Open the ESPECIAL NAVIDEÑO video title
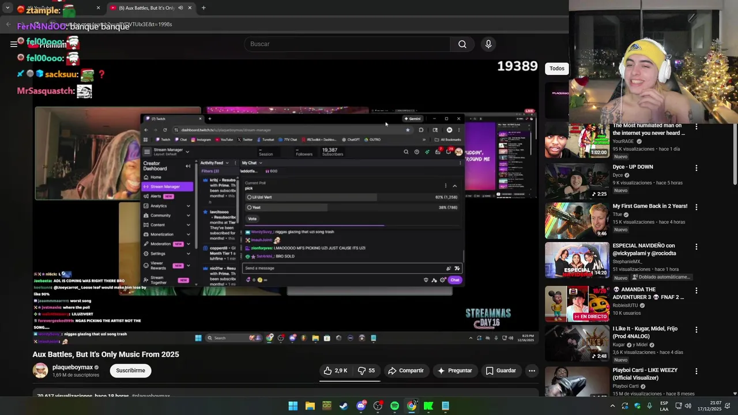738x415 pixels. (x=644, y=250)
